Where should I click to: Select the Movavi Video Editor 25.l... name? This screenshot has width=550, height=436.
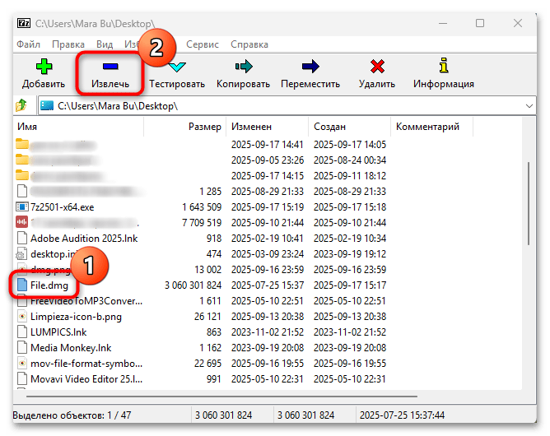coord(86,379)
